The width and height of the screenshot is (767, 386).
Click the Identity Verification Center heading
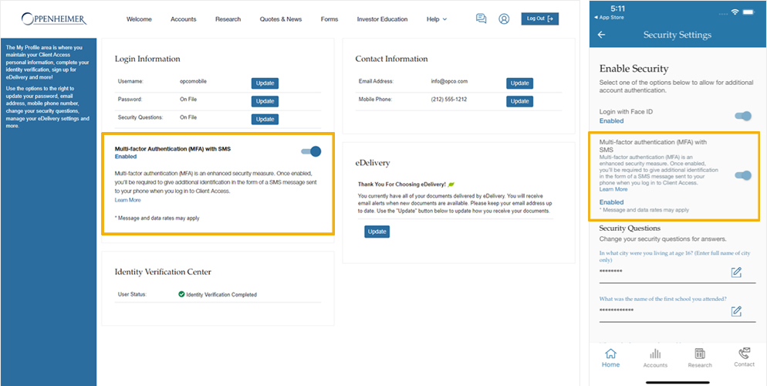click(163, 272)
